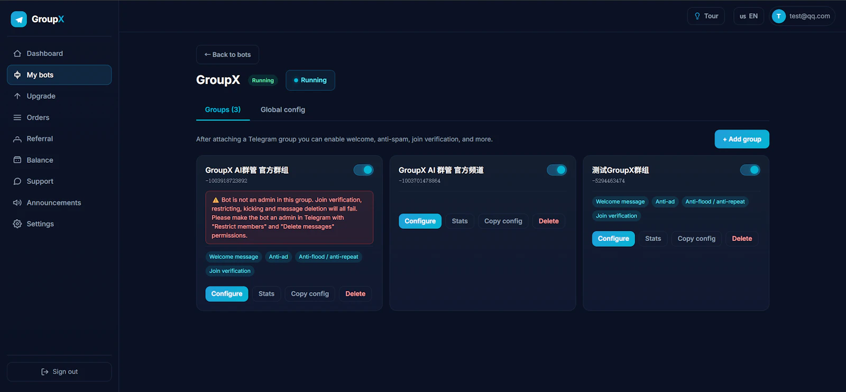Viewport: 846px width, 392px height.
Task: Click the Add group button
Action: pos(742,139)
